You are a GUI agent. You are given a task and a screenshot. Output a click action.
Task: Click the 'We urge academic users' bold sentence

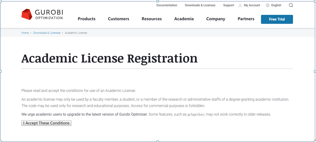tap(85, 115)
